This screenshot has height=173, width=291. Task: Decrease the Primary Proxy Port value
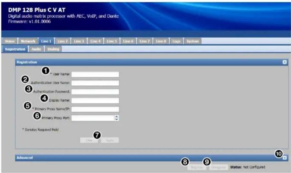click(x=117, y=119)
